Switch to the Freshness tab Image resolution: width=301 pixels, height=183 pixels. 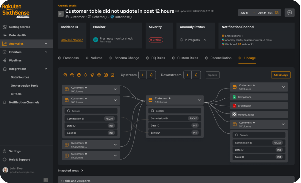tap(68, 58)
